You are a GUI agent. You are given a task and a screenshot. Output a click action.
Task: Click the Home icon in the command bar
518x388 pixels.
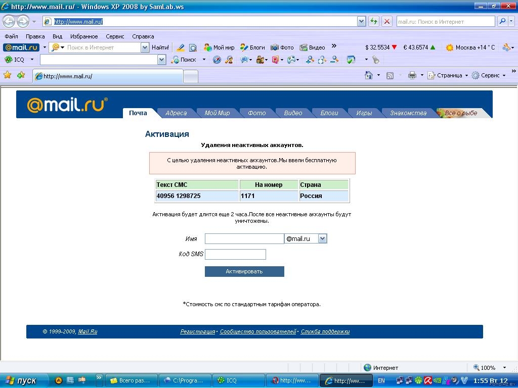point(369,75)
